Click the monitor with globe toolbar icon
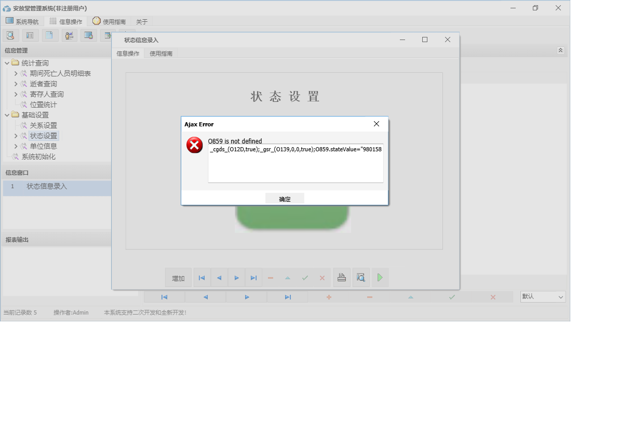 click(89, 35)
